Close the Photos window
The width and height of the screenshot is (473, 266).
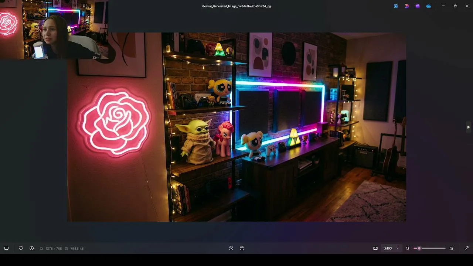[467, 6]
